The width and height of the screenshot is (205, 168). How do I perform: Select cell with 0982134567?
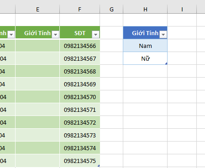click(80, 58)
